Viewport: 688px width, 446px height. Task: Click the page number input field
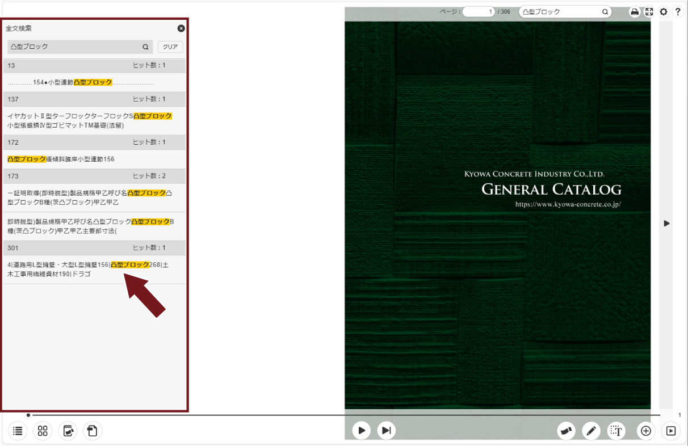[479, 12]
